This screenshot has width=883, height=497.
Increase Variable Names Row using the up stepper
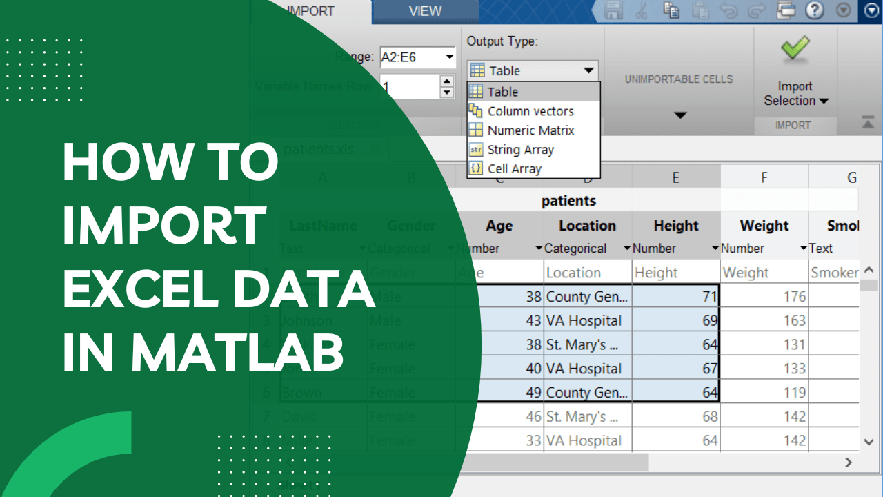447,81
